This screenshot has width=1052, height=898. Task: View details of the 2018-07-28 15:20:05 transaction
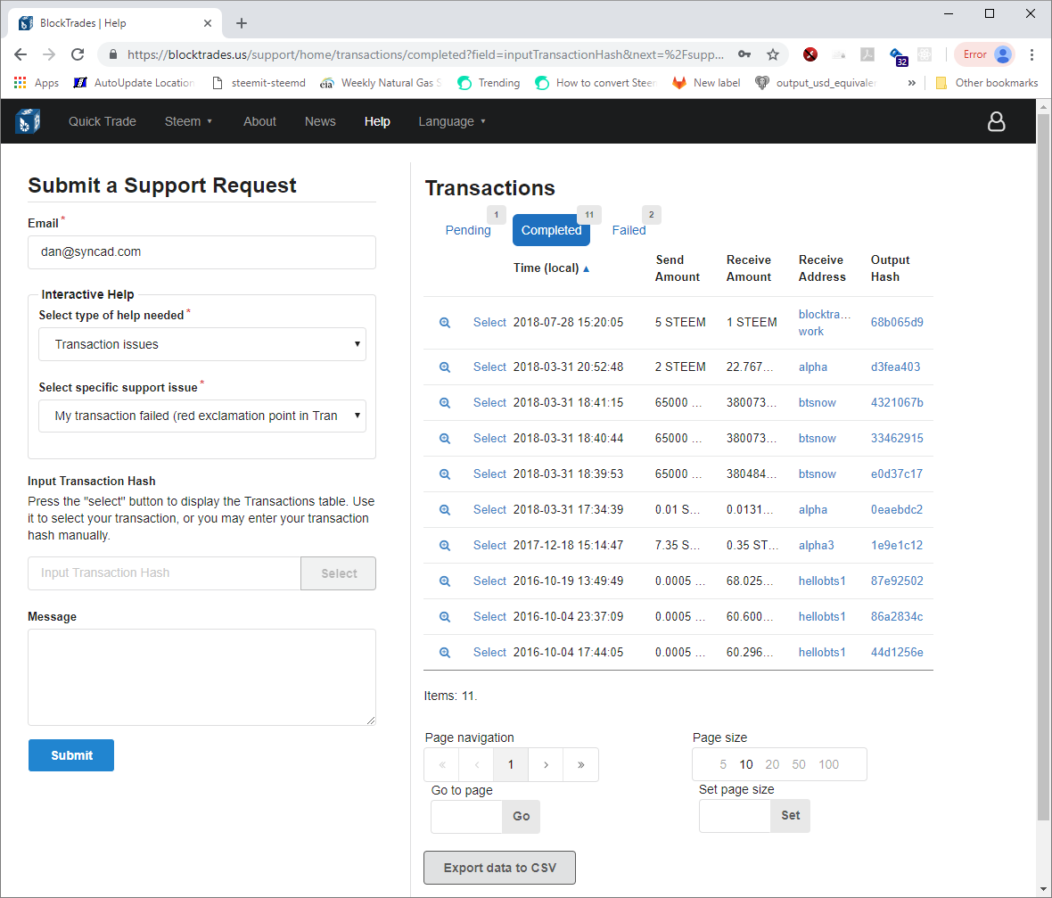coord(445,323)
